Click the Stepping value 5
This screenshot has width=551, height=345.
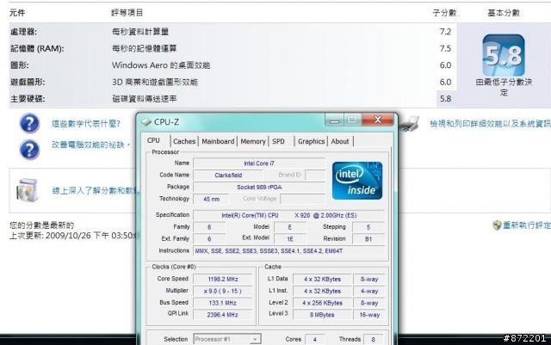368,227
